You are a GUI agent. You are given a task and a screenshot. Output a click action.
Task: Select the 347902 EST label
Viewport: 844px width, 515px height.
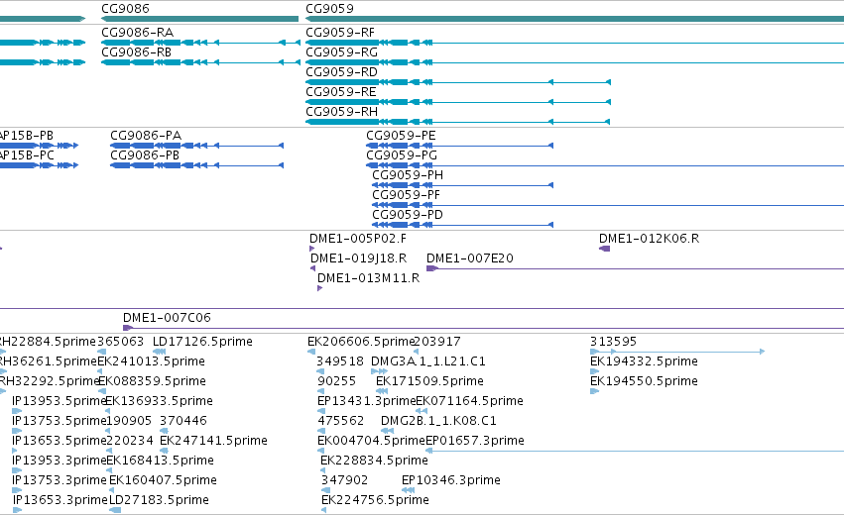[344, 480]
